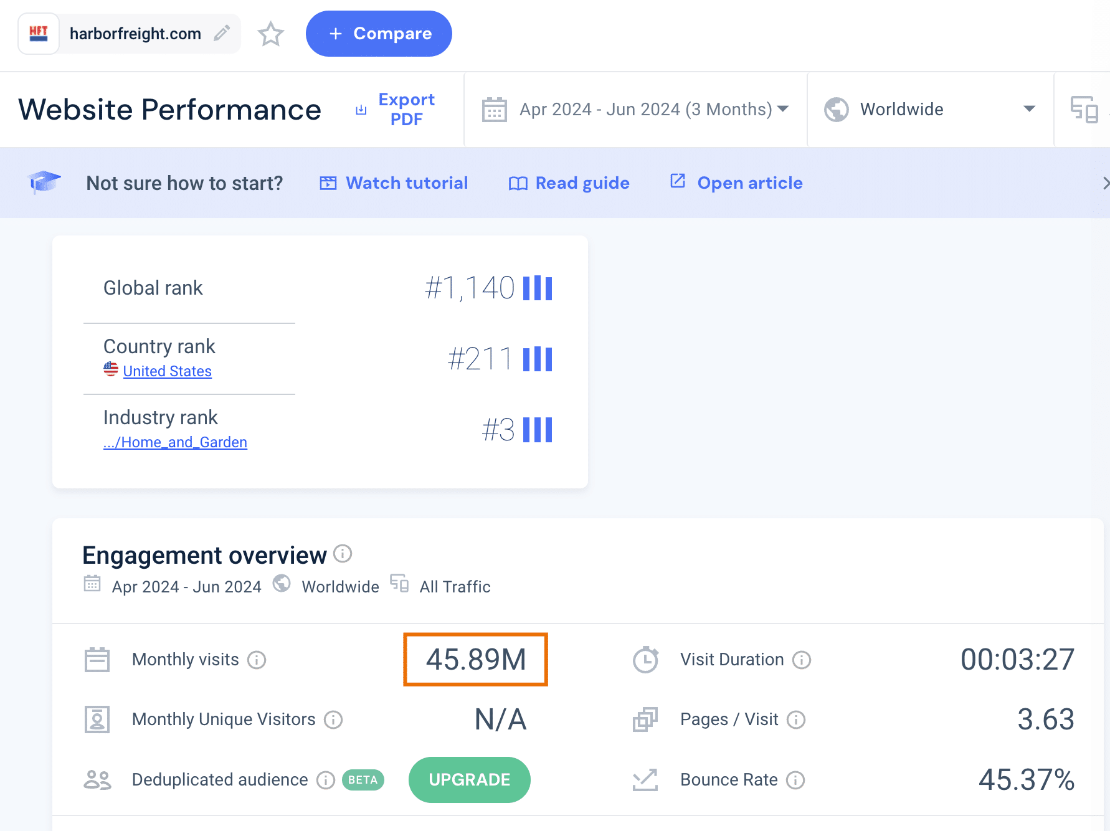
Task: Click the Pages / Visit stacked pages icon
Action: click(x=645, y=719)
